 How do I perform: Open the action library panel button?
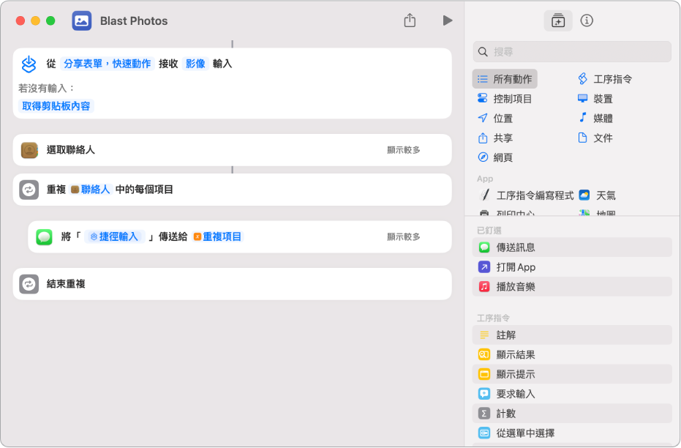pos(557,20)
